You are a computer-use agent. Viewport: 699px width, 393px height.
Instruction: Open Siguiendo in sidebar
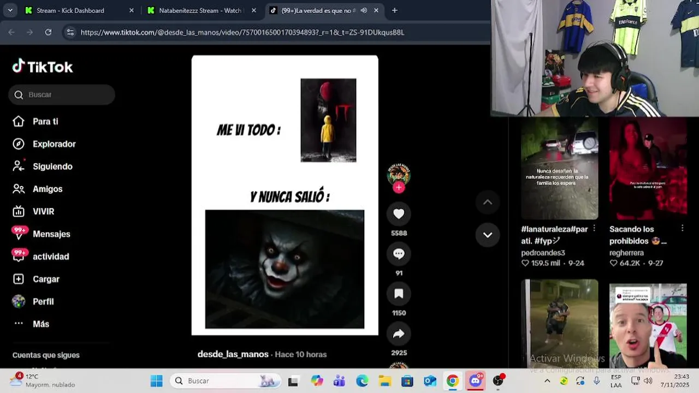[52, 166]
